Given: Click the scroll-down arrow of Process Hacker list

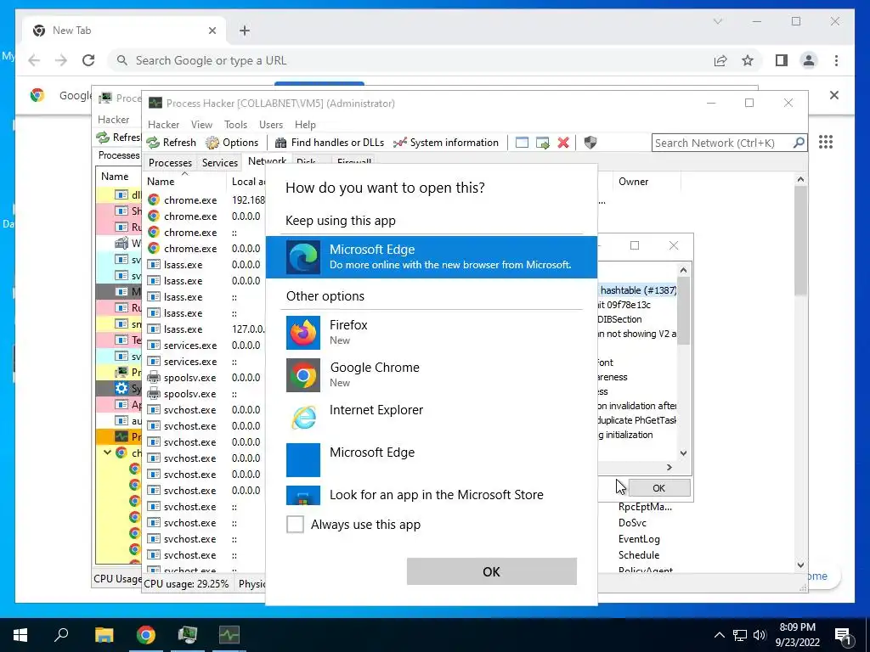Looking at the screenshot, I should (800, 565).
